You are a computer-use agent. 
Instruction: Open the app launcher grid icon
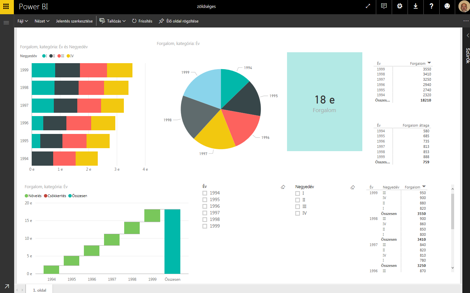(6, 6)
